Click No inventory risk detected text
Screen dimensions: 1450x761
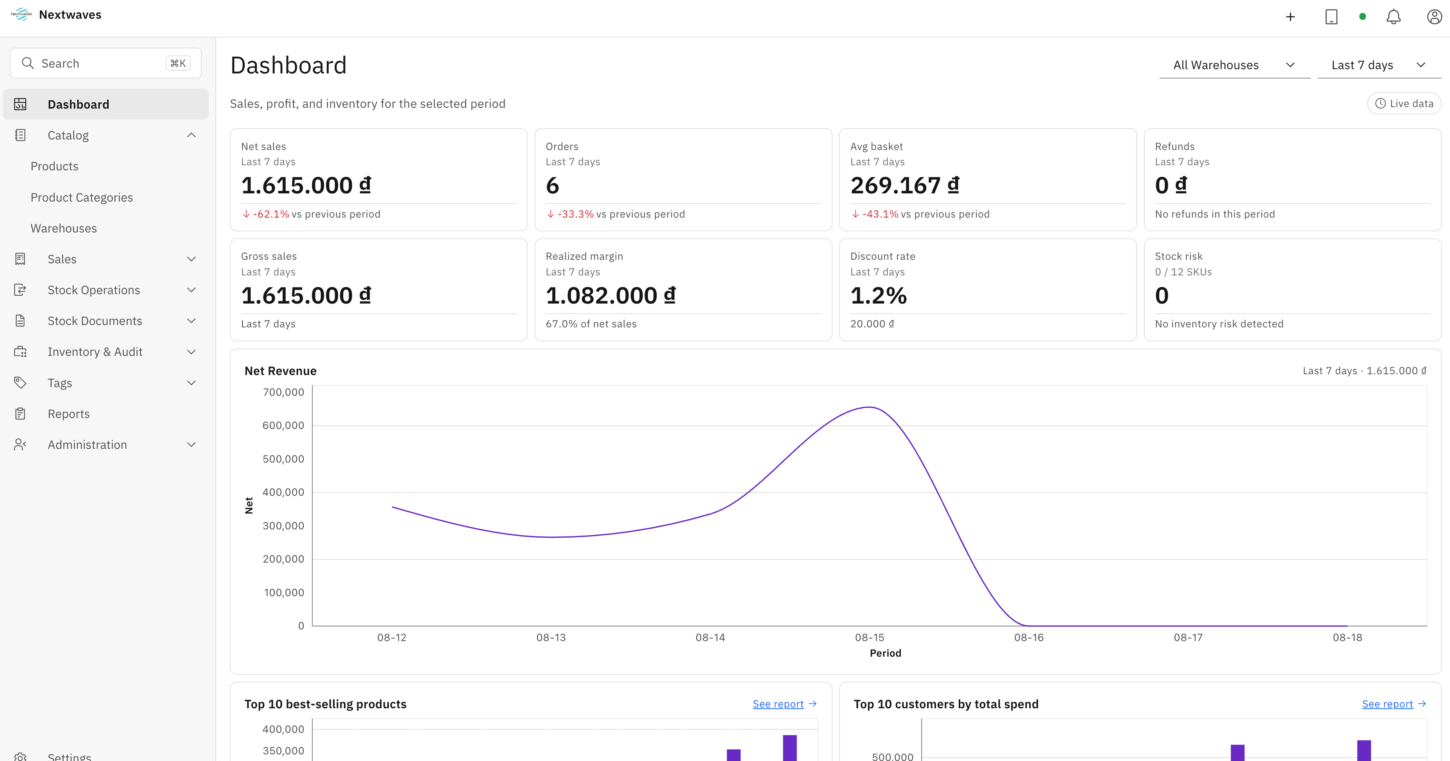point(1219,323)
